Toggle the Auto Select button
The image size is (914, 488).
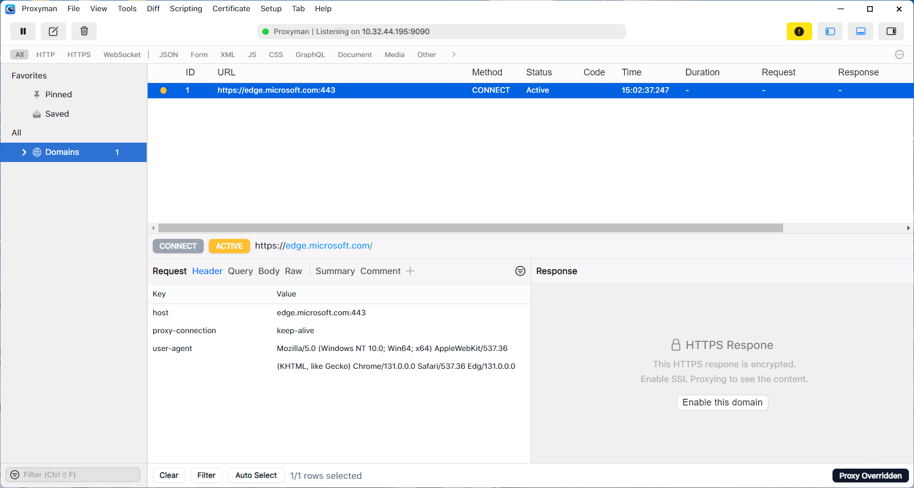point(256,475)
